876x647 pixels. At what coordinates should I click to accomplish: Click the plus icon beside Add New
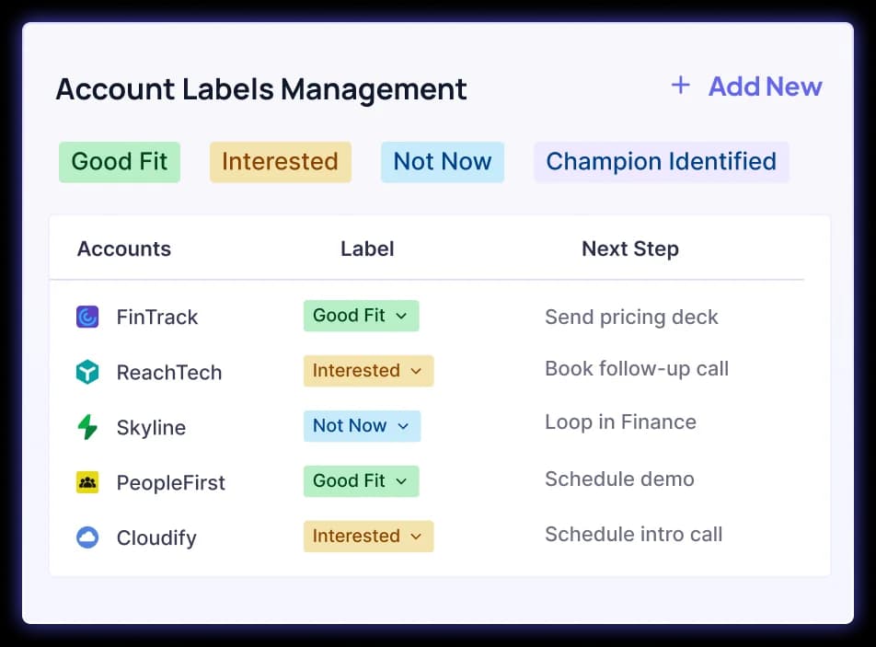680,86
